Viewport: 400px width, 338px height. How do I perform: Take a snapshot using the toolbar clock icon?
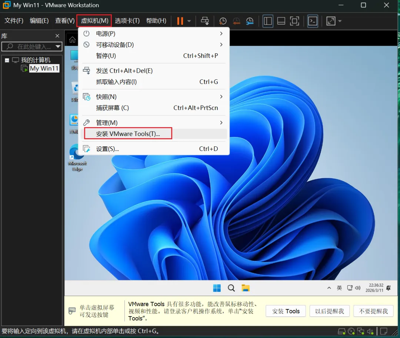click(223, 21)
